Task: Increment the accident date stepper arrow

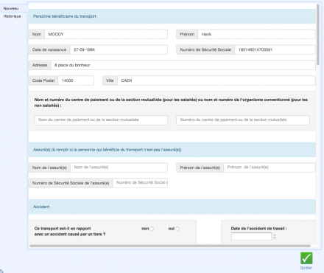Action: tap(275, 235)
